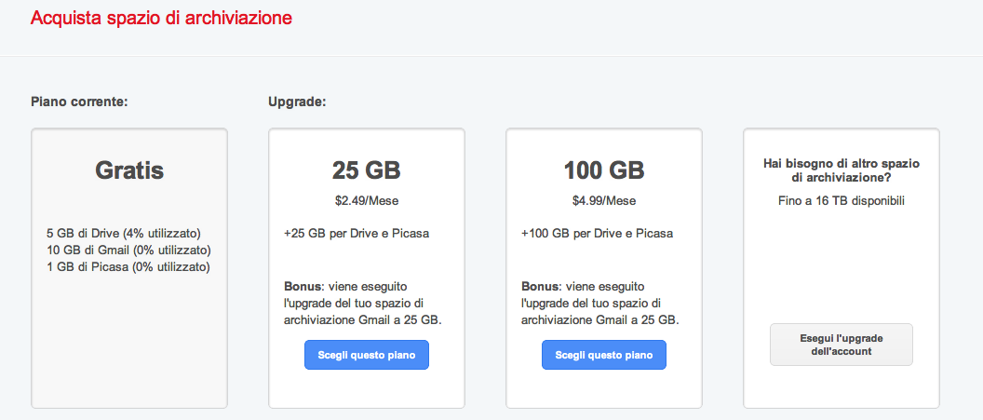Click the Piano corrente label
This screenshot has width=983, height=420.
(79, 101)
